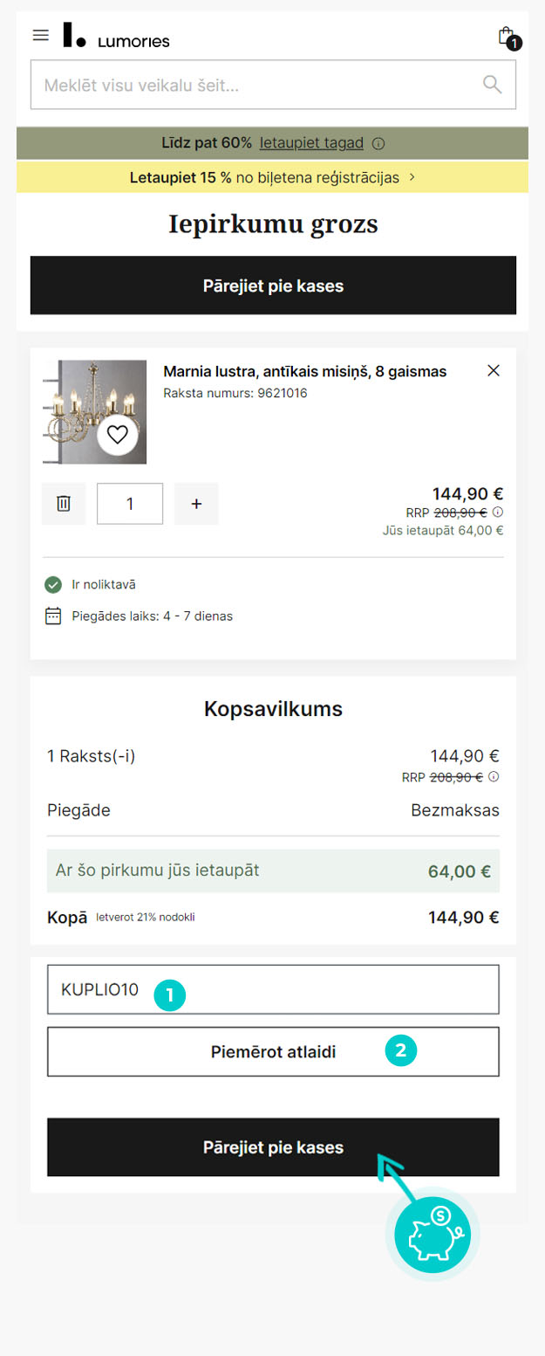Image resolution: width=545 pixels, height=1356 pixels.
Task: Remove Marnia lustra with X icon
Action: click(x=494, y=371)
